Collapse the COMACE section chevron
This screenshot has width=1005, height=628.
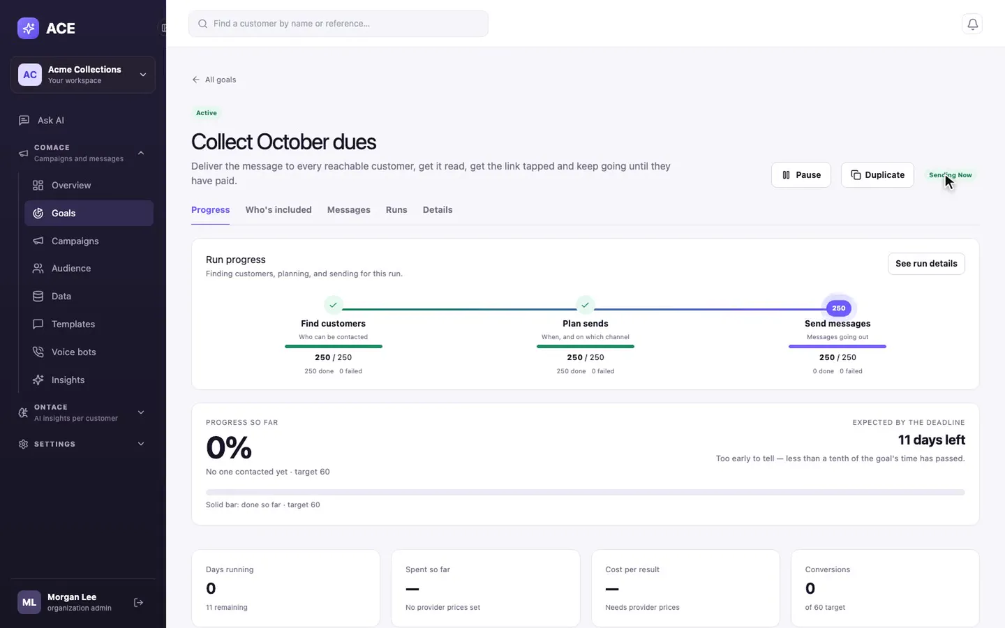(x=141, y=153)
